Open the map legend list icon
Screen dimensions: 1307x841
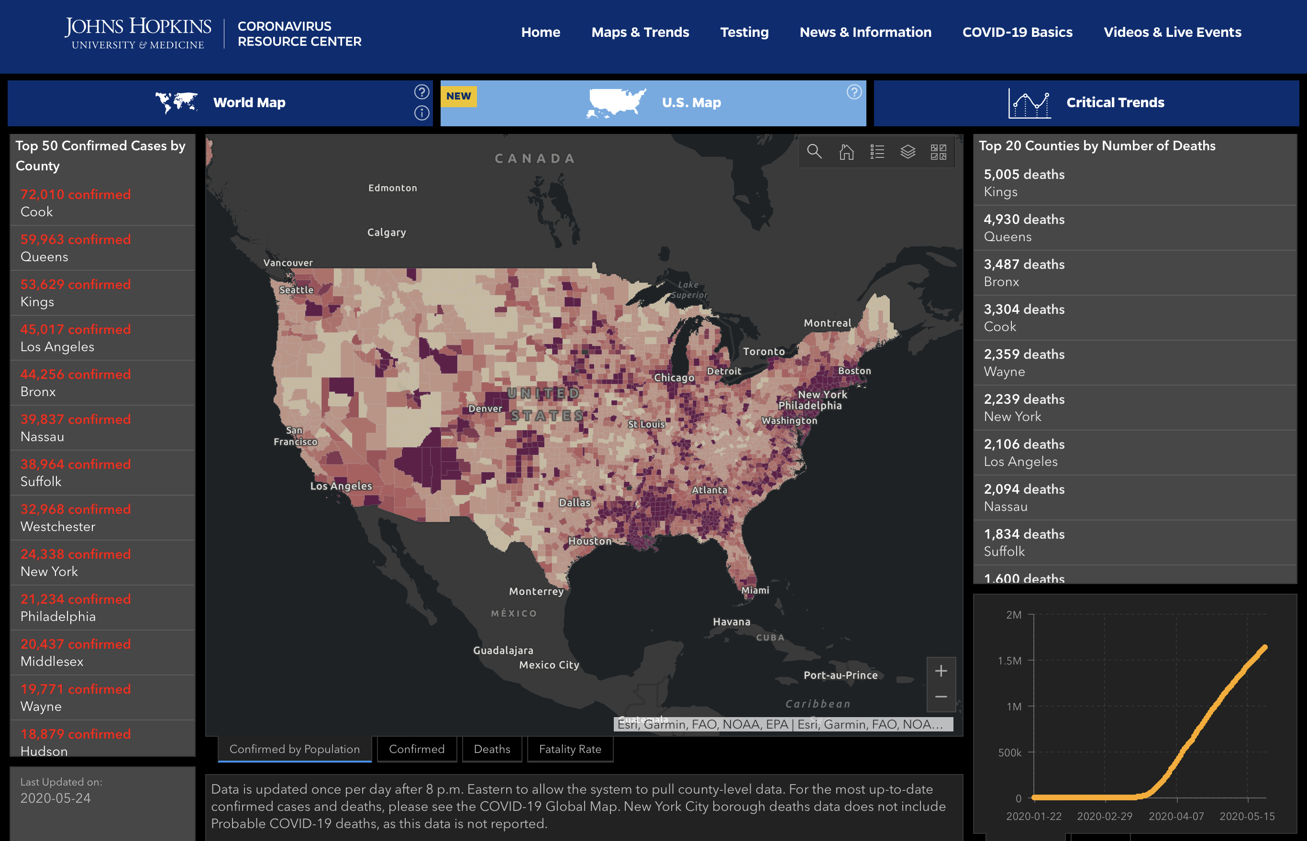tap(877, 151)
